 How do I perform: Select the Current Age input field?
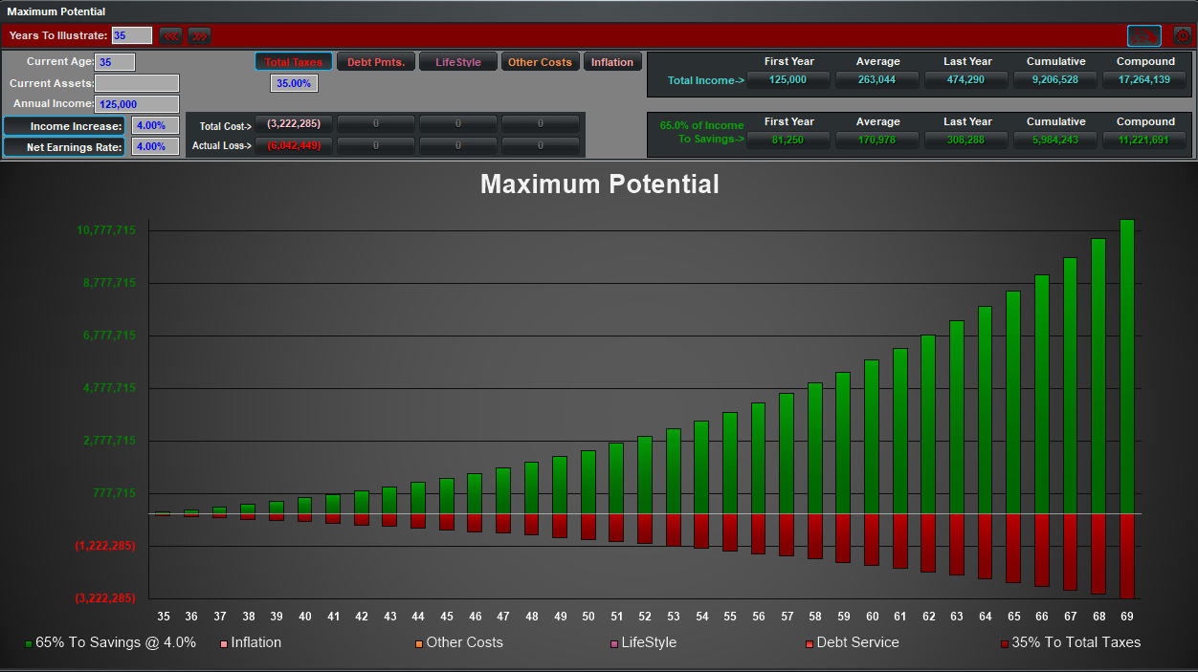pos(116,62)
